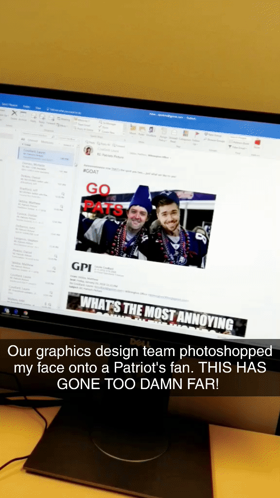
Task: Click the Search People field
Action: [x=240, y=138]
